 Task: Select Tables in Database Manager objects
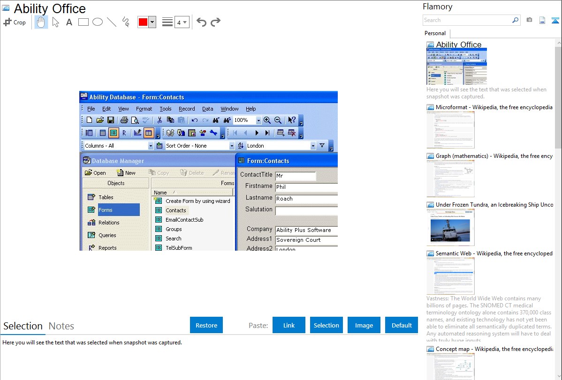101,197
